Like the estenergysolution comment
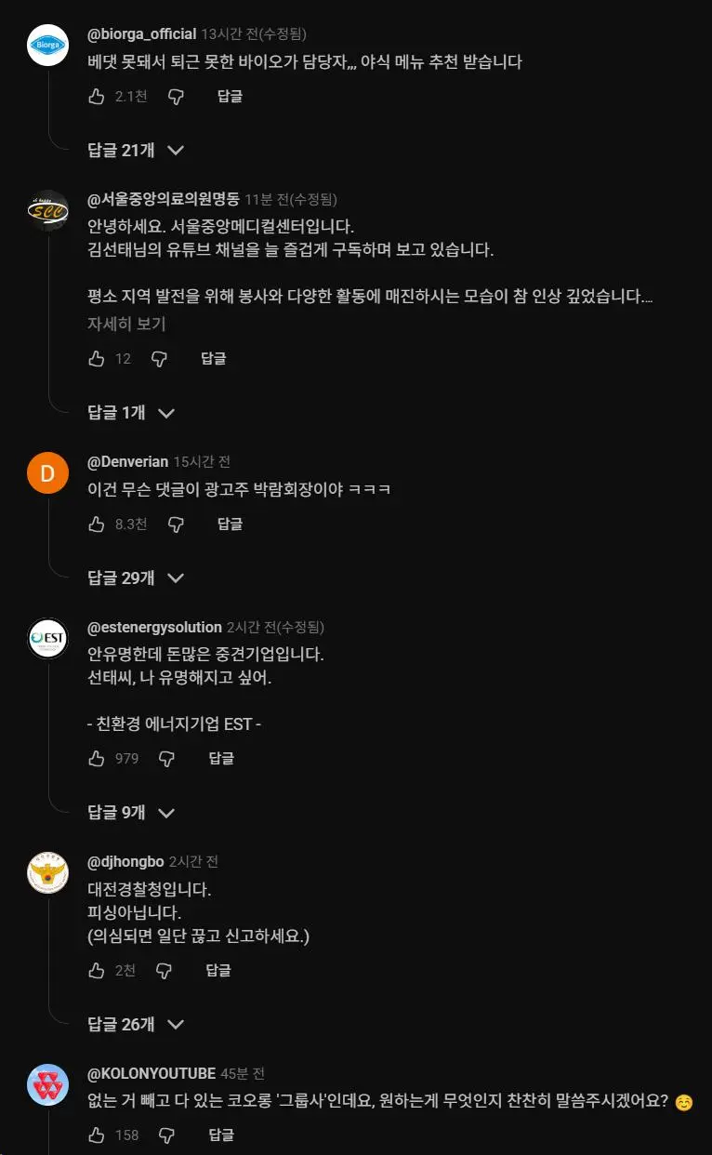 96,758
